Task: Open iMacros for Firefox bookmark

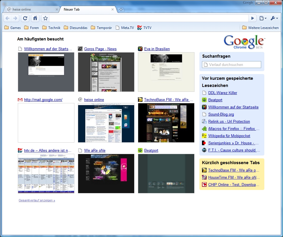Action: [234, 129]
